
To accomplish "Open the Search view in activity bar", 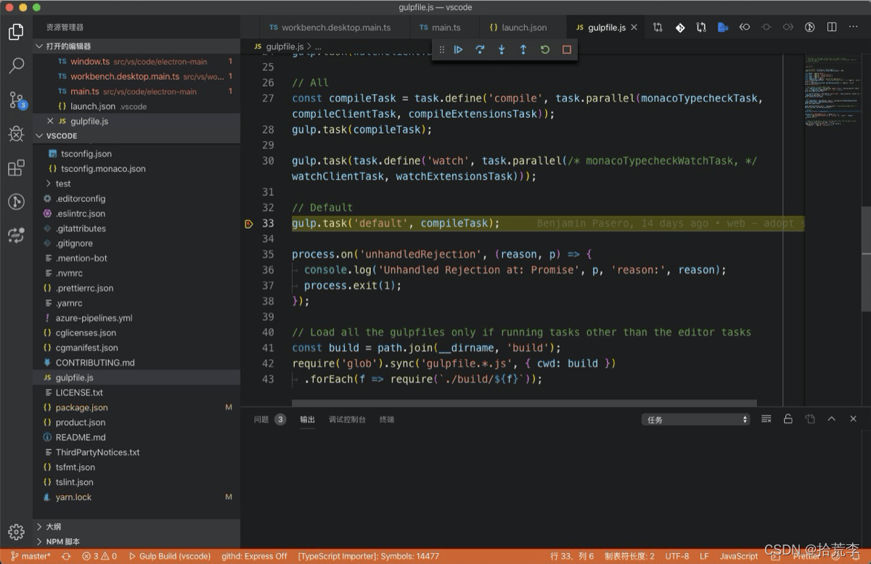I will tap(16, 66).
